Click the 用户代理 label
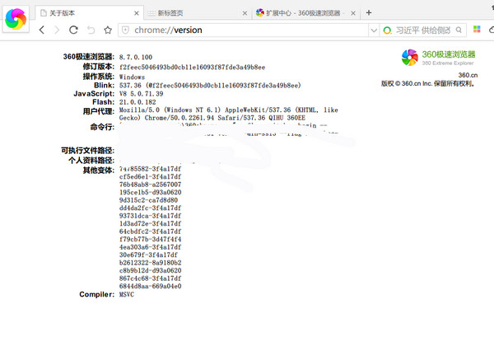494x346 pixels. click(99, 111)
